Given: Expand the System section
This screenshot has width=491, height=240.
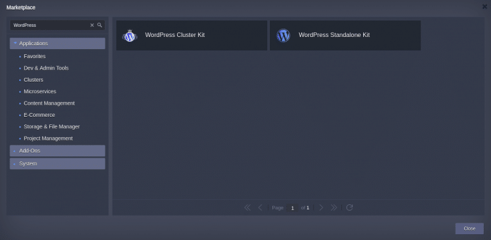Looking at the screenshot, I should pyautogui.click(x=58, y=163).
